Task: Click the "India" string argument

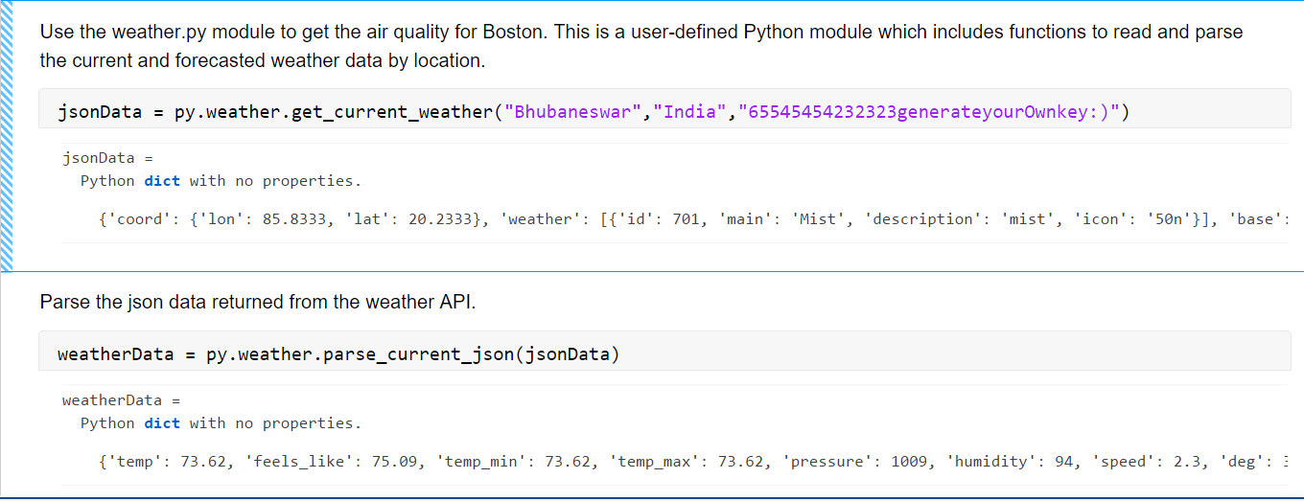Action: [x=690, y=111]
